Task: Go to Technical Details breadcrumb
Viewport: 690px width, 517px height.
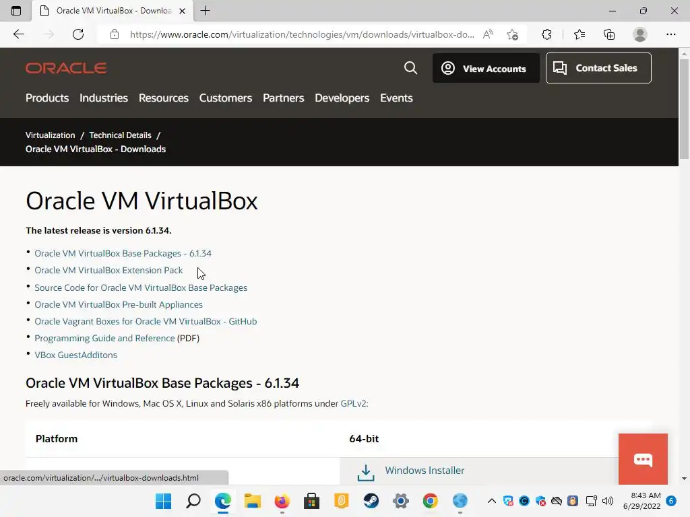Action: pos(120,135)
